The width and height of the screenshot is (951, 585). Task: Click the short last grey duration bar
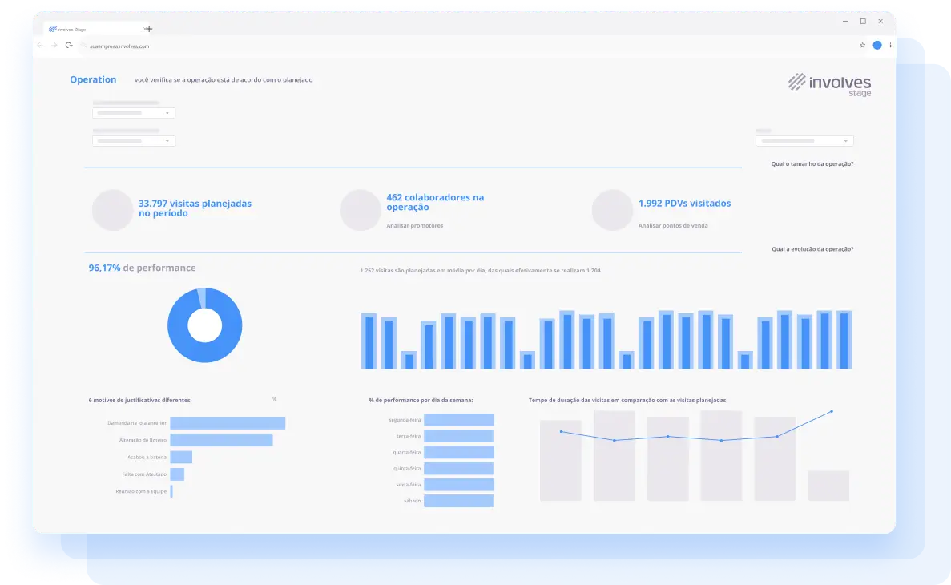pos(828,486)
